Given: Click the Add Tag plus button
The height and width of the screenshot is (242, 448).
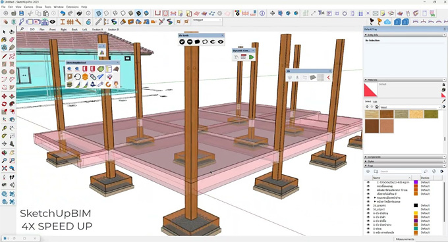Looking at the screenshot, I should tap(368, 172).
